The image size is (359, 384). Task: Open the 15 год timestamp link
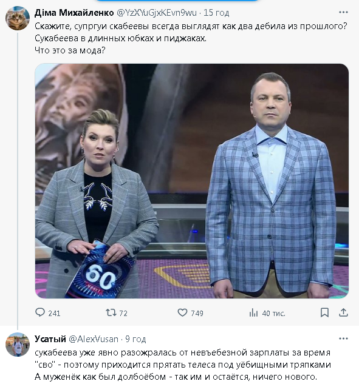click(216, 13)
